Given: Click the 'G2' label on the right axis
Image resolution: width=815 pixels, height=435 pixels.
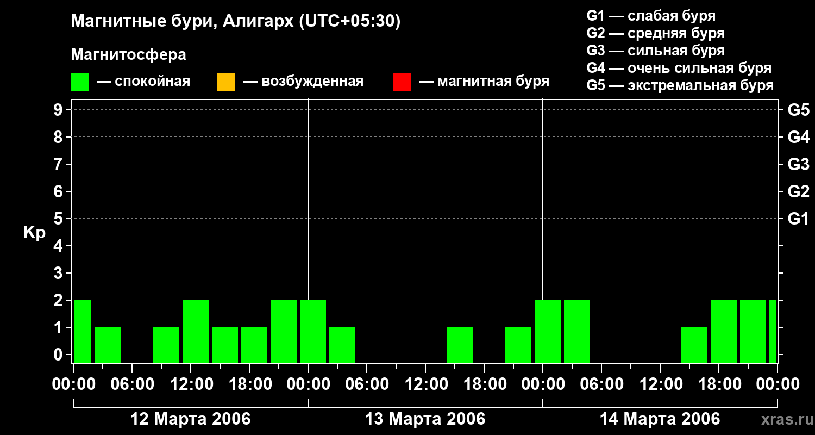Looking at the screenshot, I should click(x=798, y=191).
